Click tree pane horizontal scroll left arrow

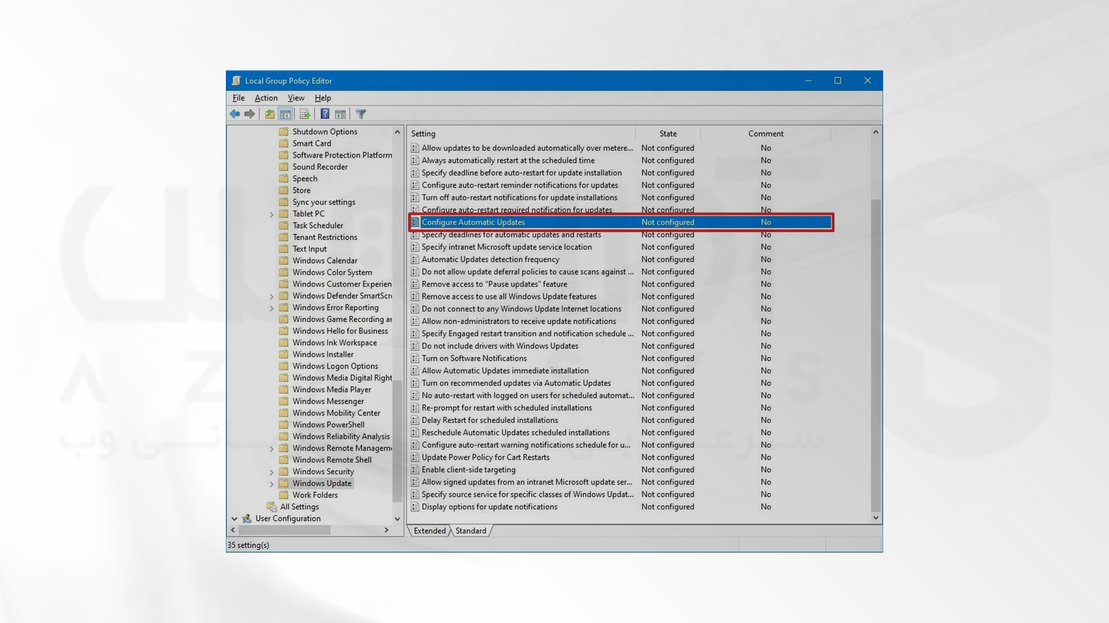pyautogui.click(x=233, y=530)
